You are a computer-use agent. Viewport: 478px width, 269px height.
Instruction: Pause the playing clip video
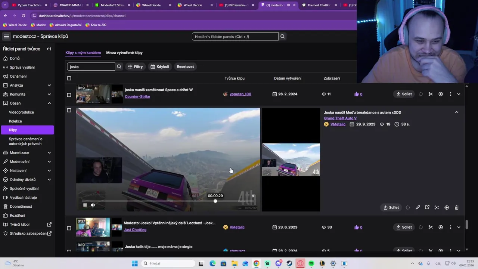coord(85,205)
